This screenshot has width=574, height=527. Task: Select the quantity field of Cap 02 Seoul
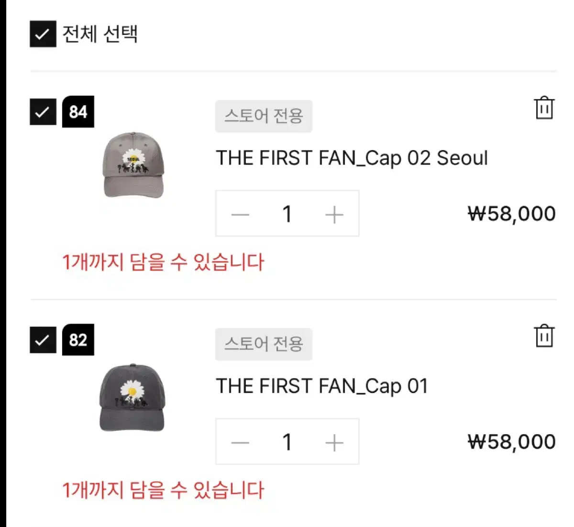click(287, 214)
